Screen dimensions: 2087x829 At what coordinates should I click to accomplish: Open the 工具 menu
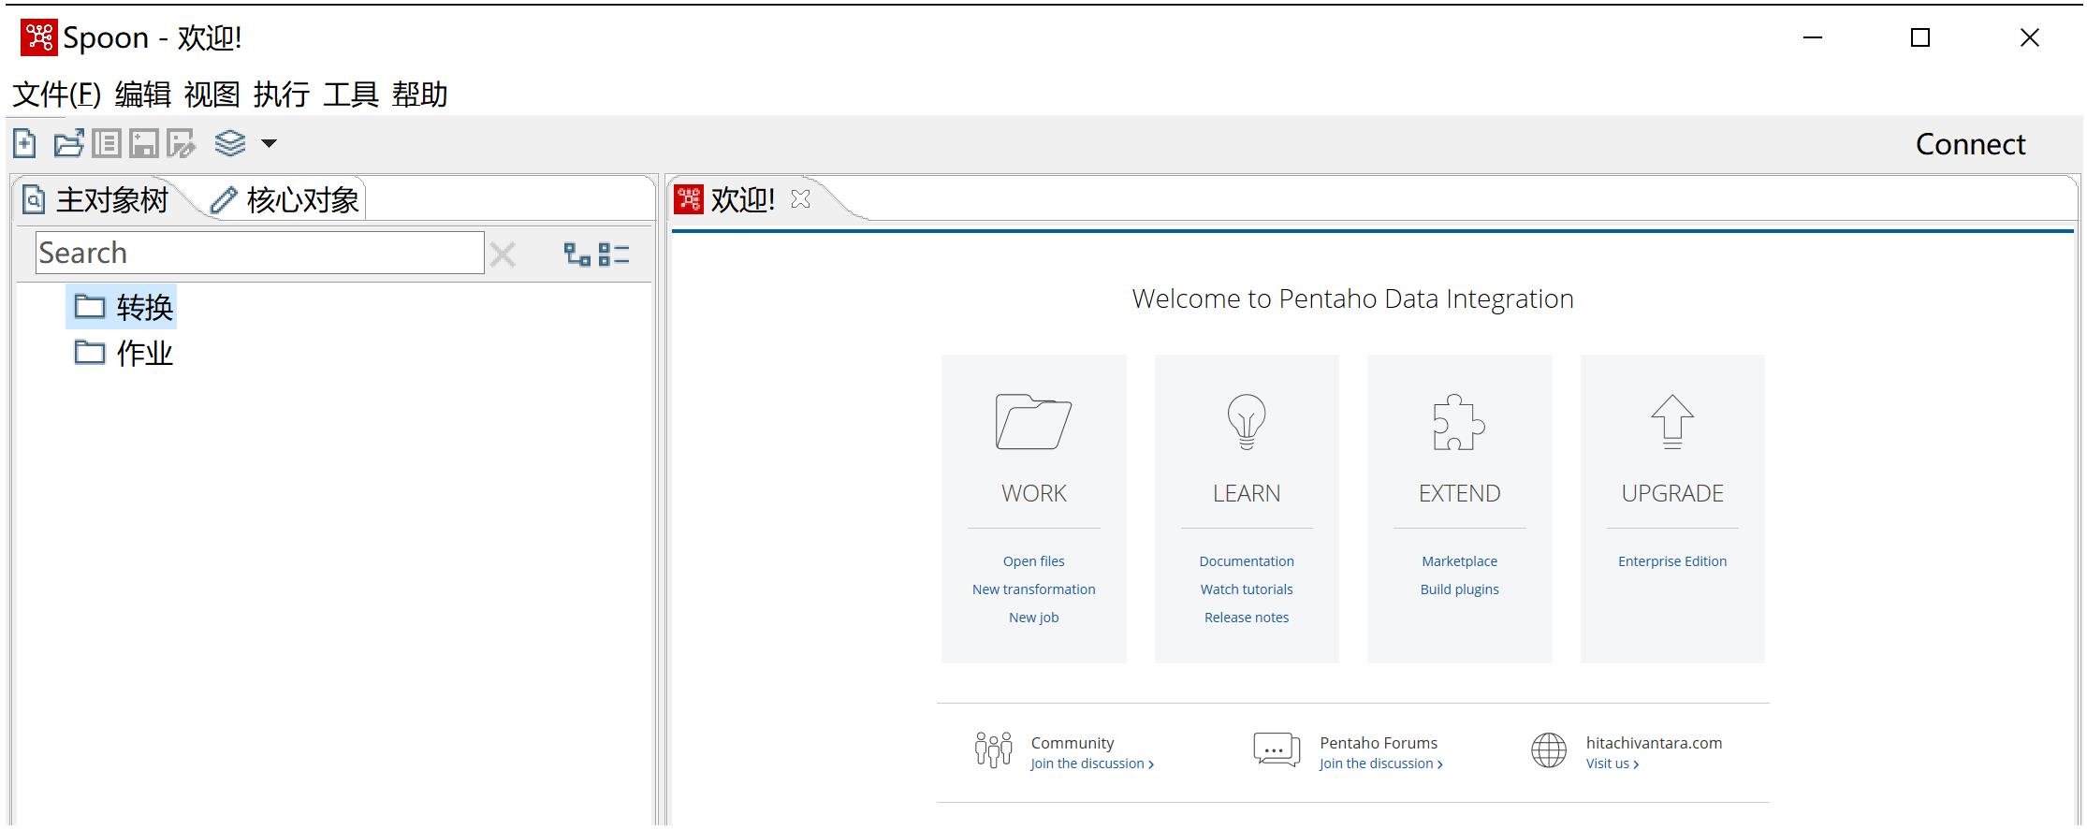coord(351,94)
